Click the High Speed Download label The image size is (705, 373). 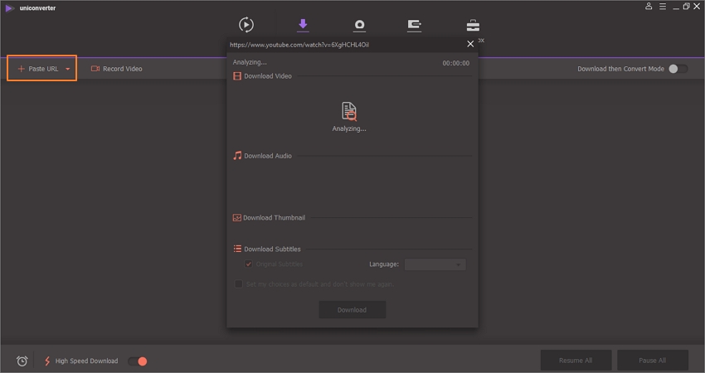coord(86,361)
